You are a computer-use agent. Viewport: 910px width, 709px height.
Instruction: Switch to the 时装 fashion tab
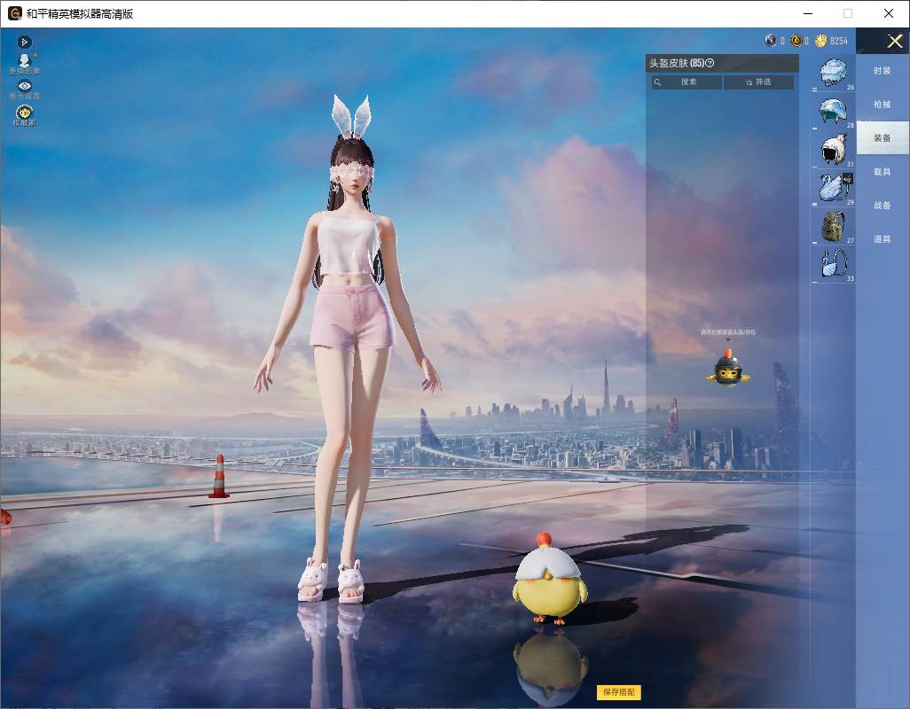coord(883,71)
